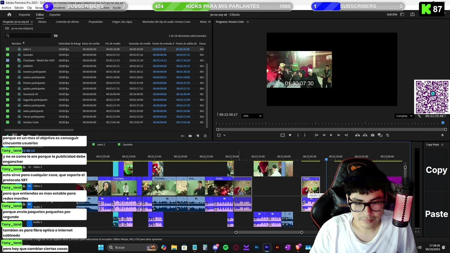Click Step Forward one frame button
450x253 pixels.
tap(339, 135)
